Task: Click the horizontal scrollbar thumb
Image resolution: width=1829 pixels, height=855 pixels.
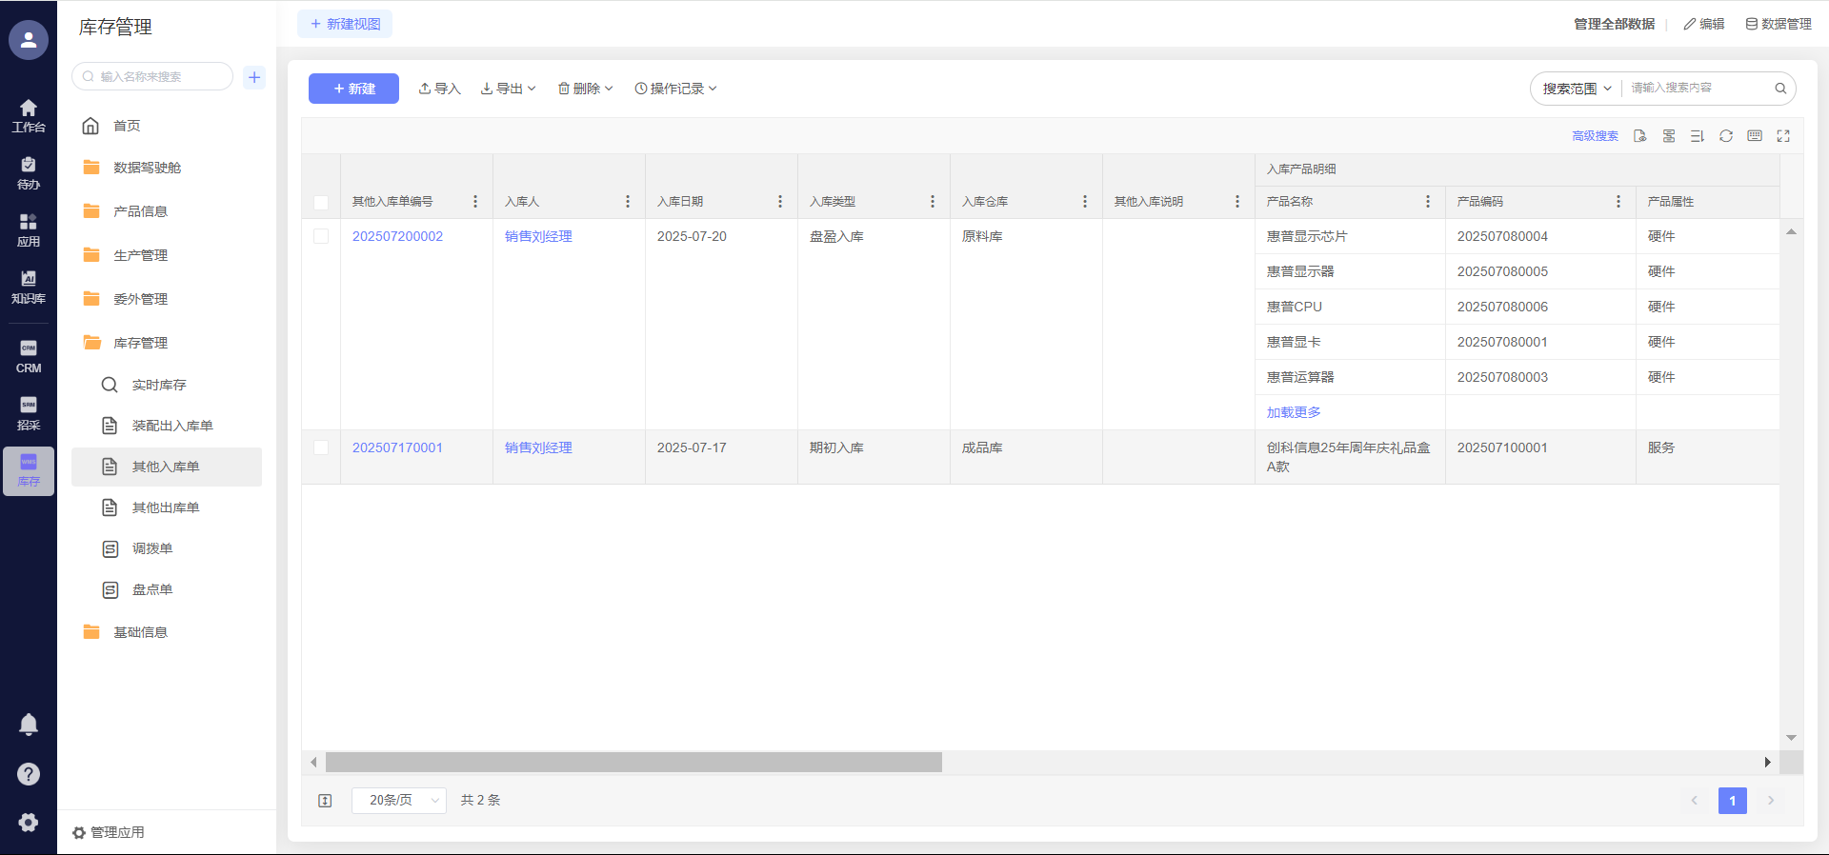Action: point(633,763)
